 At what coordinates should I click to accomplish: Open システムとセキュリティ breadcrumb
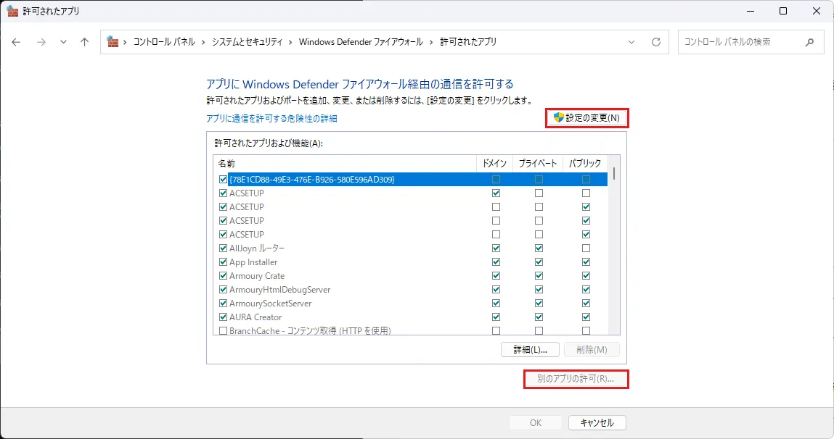coord(248,42)
